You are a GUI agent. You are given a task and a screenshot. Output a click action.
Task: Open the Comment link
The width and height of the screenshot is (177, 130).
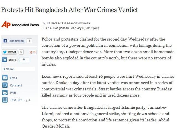16,85
